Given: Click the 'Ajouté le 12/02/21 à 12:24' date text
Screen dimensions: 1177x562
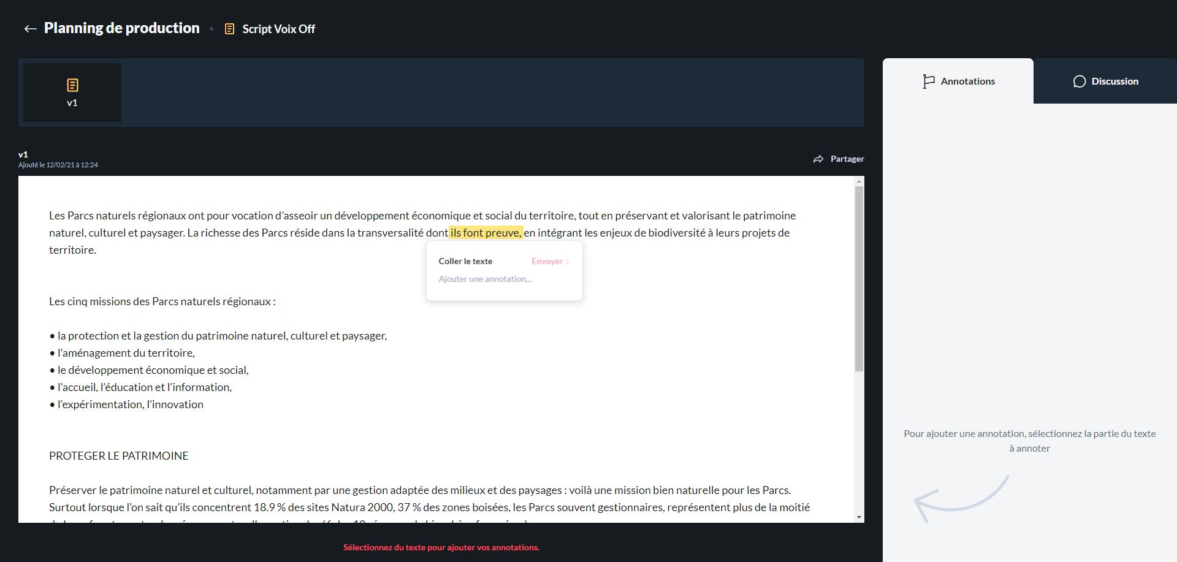Looking at the screenshot, I should coord(58,165).
